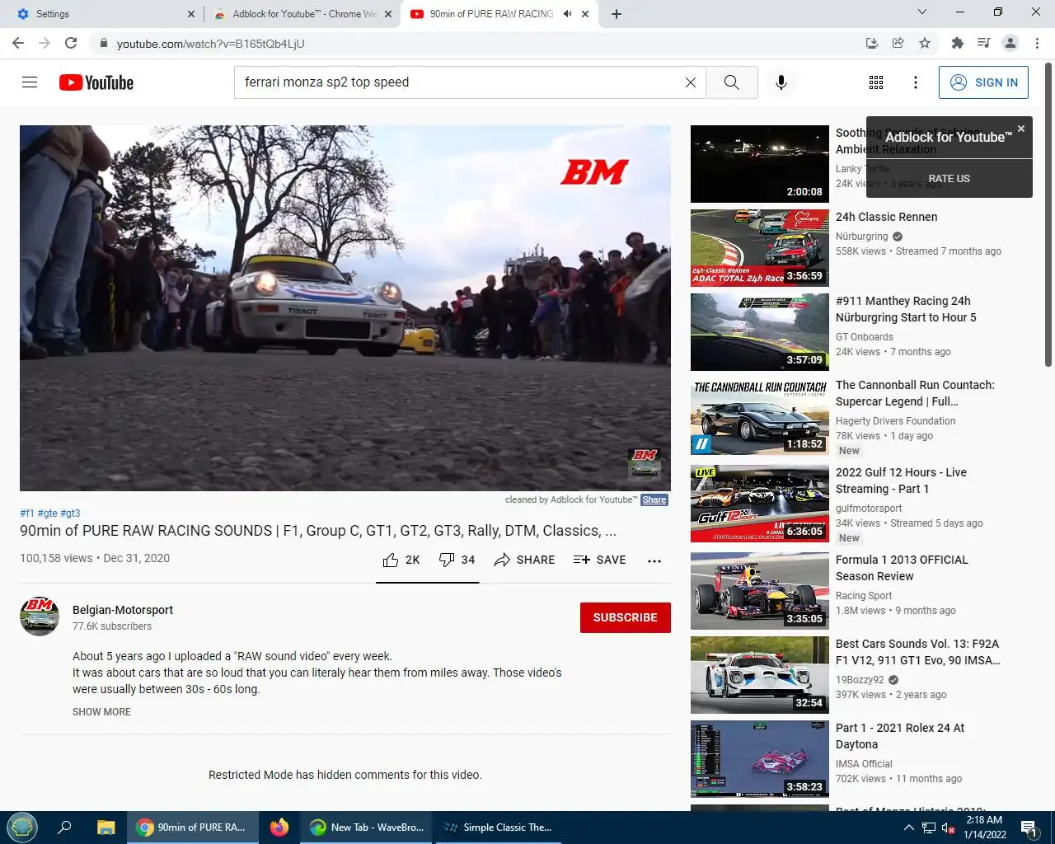Open Chrome extensions puzzle menu

pos(957,43)
